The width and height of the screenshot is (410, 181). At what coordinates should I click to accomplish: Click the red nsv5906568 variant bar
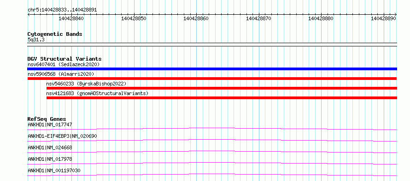(x=212, y=79)
